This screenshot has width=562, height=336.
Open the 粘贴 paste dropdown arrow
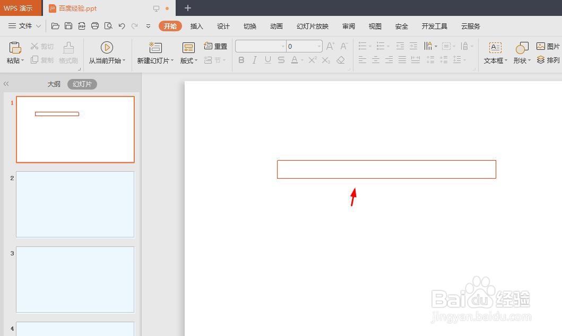pos(22,60)
